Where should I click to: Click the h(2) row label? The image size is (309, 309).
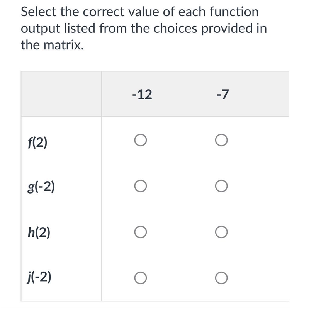39,232
